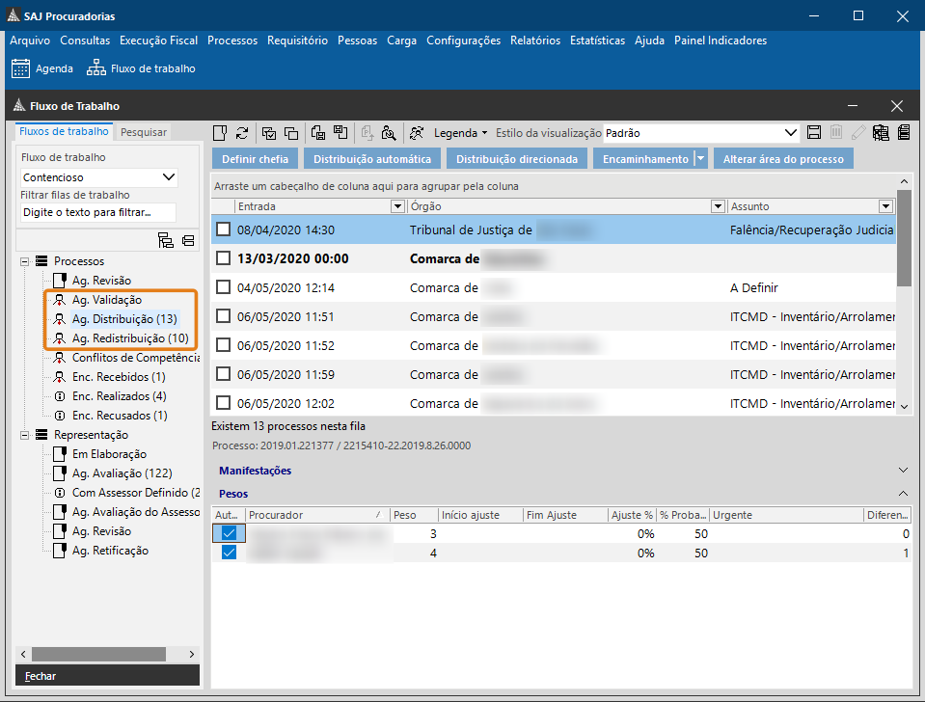Click the refresh icon in the toolbar

242,133
